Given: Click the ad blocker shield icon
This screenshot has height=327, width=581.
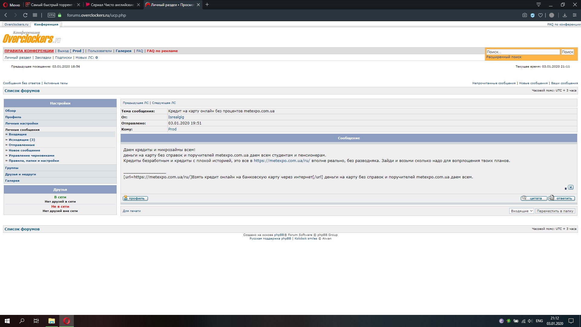Looking at the screenshot, I should pos(533,15).
